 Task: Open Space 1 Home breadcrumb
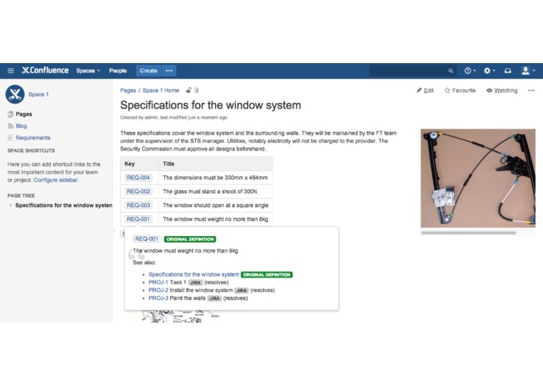tap(161, 90)
